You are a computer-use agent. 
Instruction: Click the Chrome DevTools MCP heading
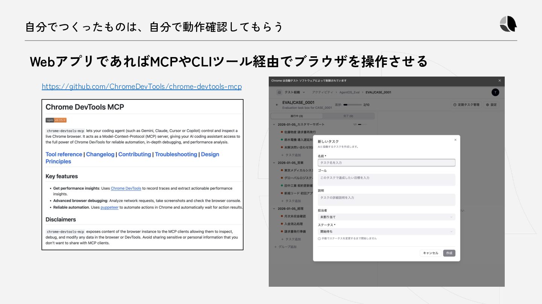85,107
